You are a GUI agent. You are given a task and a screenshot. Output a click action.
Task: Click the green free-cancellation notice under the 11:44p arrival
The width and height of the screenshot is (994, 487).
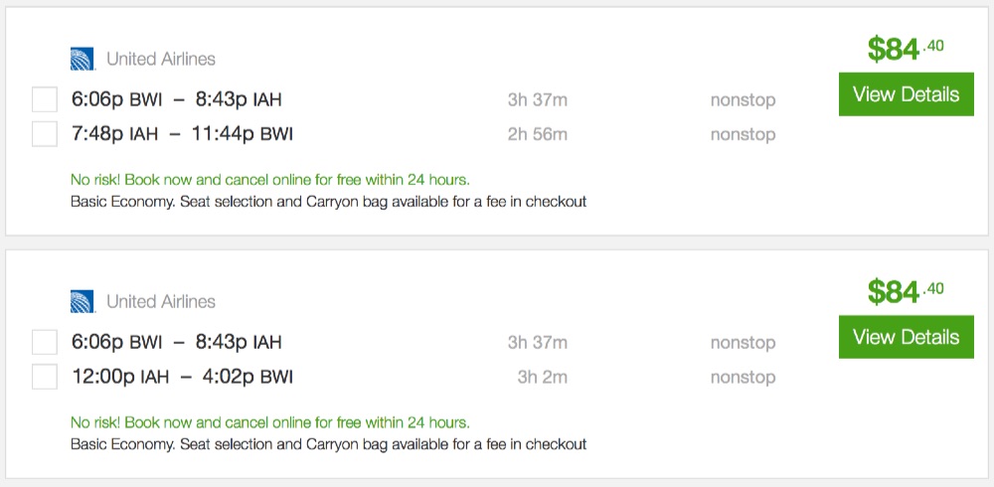tap(270, 180)
